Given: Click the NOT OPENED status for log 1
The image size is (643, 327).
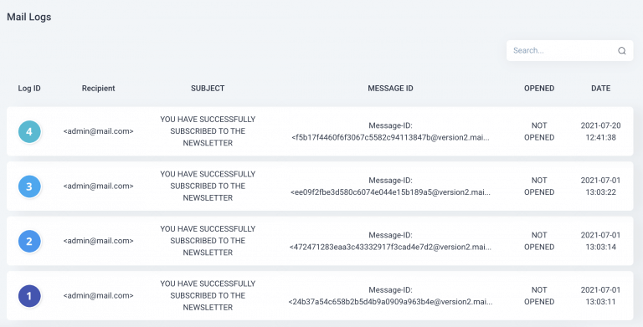Looking at the screenshot, I should point(539,296).
